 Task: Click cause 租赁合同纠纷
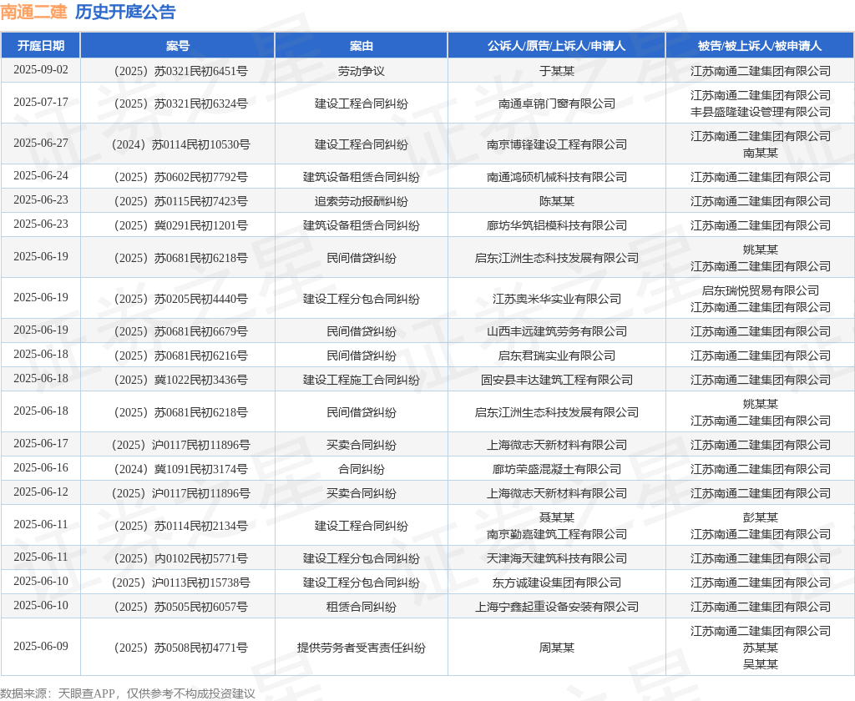coord(361,607)
